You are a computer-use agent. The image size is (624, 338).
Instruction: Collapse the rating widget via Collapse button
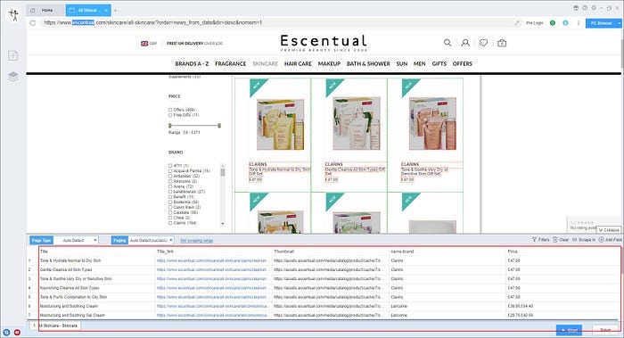tap(609, 230)
